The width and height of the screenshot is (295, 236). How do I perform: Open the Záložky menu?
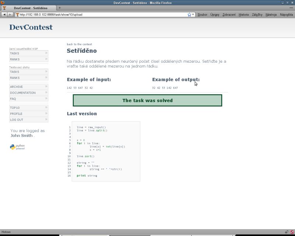257,14
